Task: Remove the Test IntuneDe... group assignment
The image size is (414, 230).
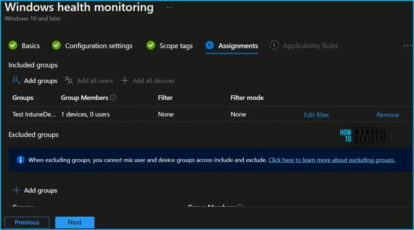Action: [x=388, y=115]
